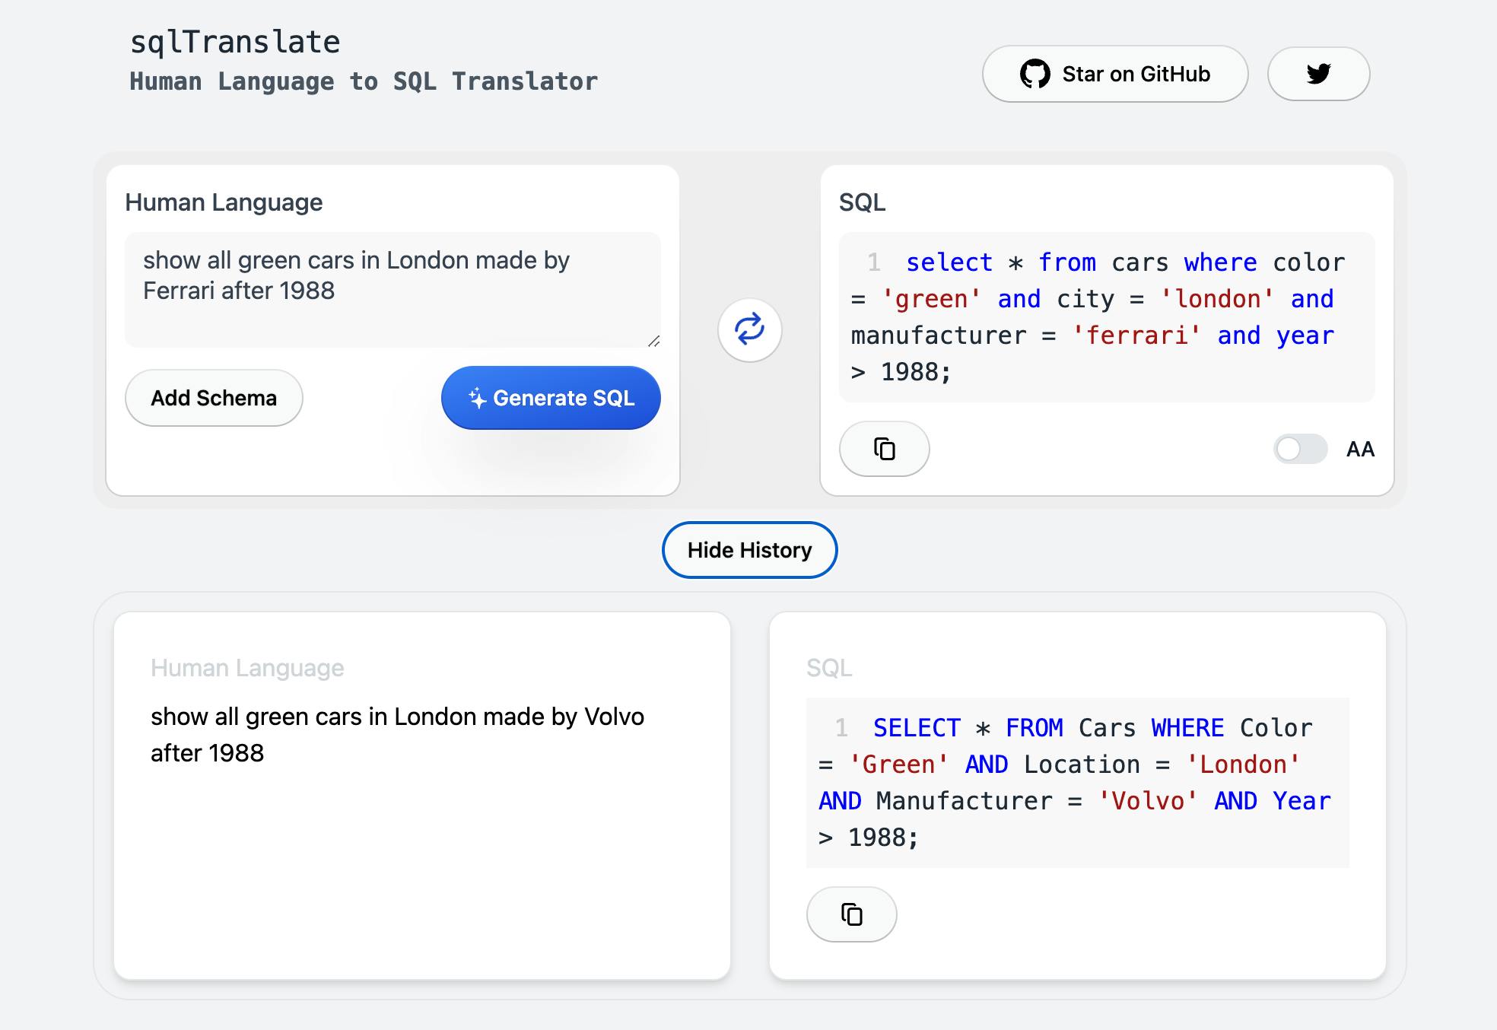Viewport: 1497px width, 1030px height.
Task: Copy the generated Ferrari SQL query
Action: (885, 449)
